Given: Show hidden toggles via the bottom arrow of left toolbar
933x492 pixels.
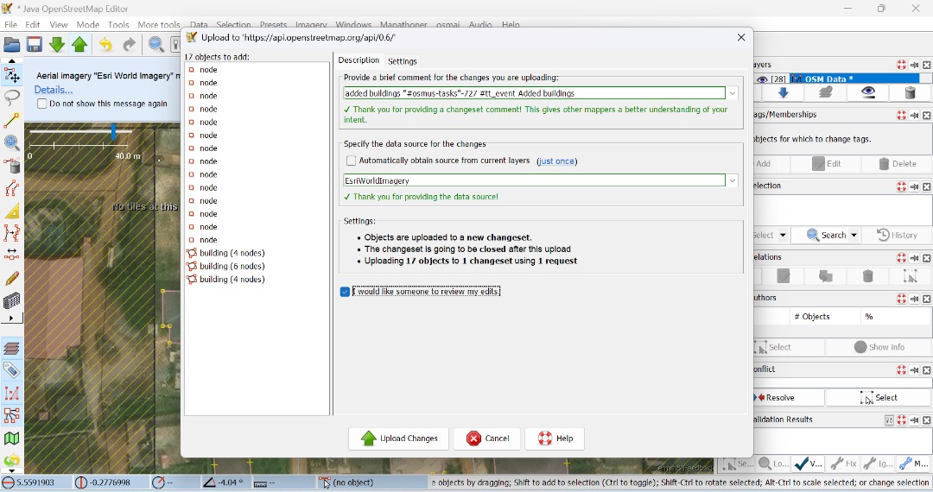Looking at the screenshot, I should pos(11,470).
